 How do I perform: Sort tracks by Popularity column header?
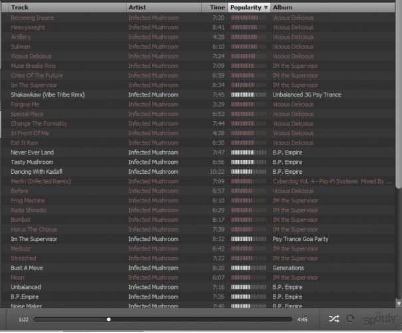tap(246, 7)
